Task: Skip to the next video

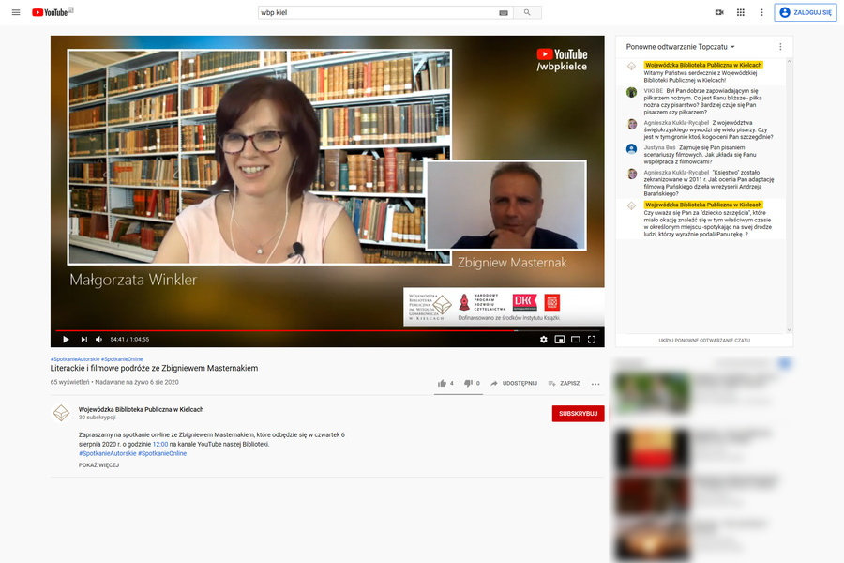Action: click(x=84, y=340)
